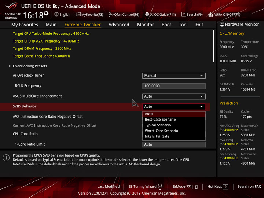Click the Qfan Control fan icon
Screen dimensions: 264x198
click(x=111, y=14)
